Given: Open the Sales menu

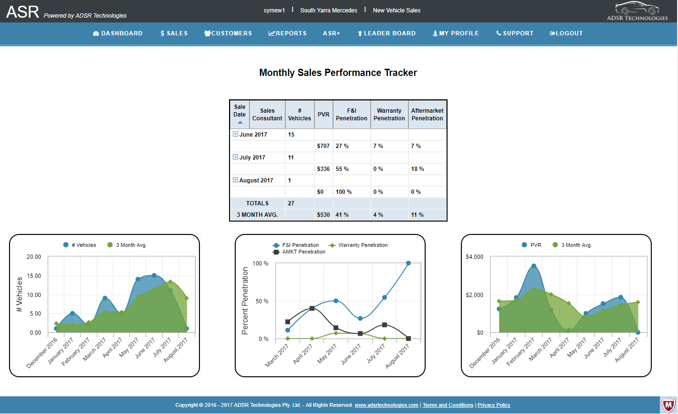Looking at the screenshot, I should [x=174, y=33].
